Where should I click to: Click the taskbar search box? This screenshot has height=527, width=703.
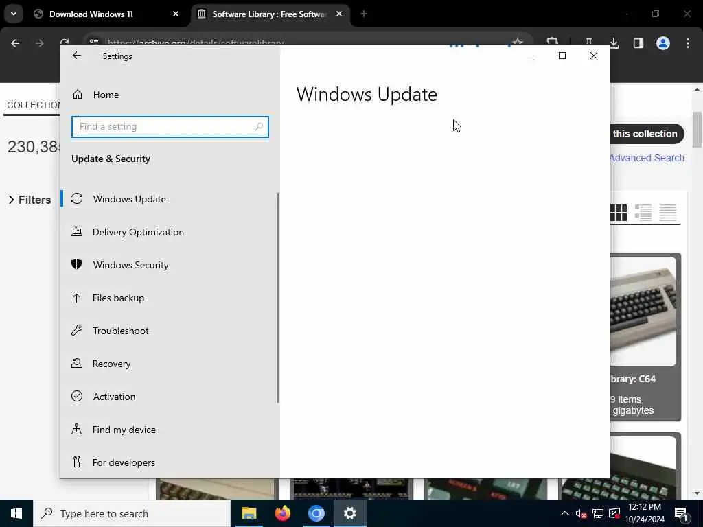coord(132,513)
